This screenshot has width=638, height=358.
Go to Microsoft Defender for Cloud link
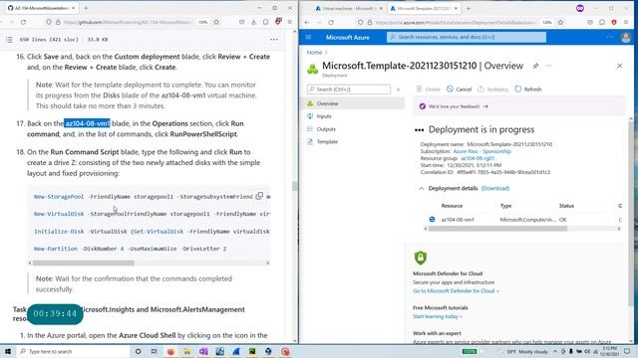coord(456,291)
